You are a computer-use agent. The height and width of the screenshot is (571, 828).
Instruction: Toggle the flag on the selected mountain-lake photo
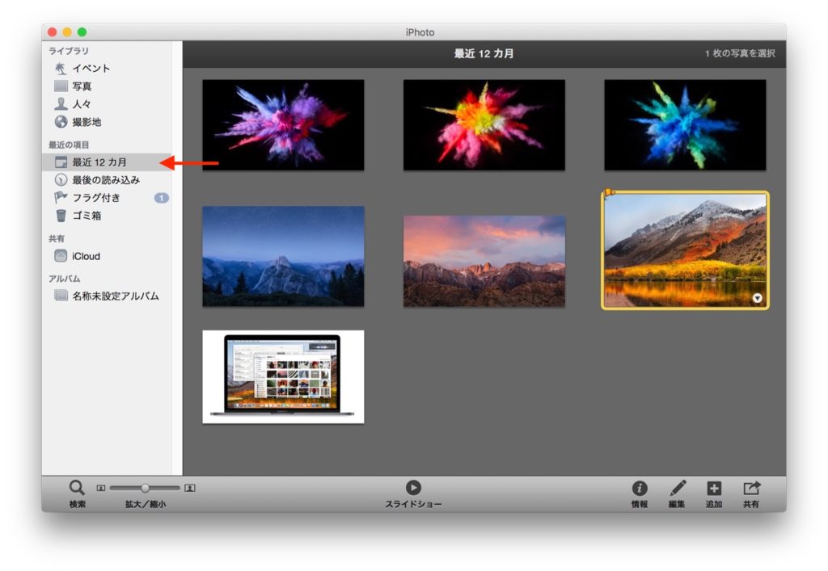click(x=609, y=193)
